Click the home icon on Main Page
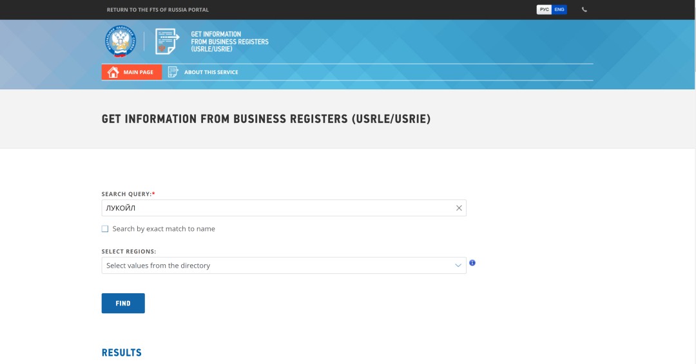 point(113,72)
